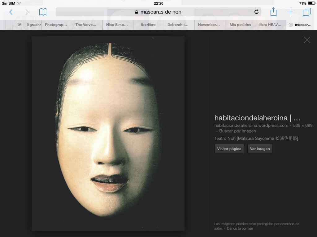Tap the Teatro Noh Matsura Sayohime caption

pos(256,138)
